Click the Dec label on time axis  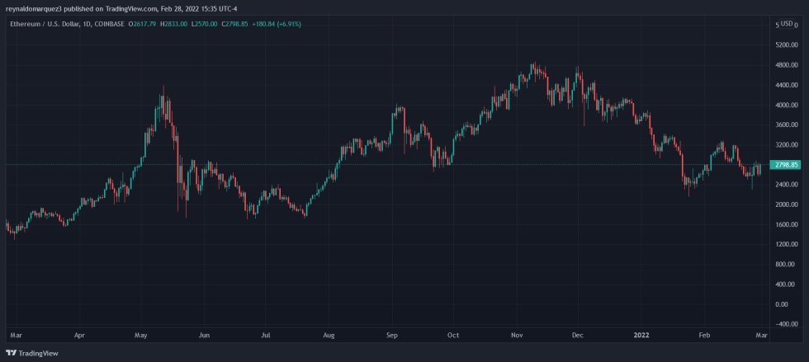(578, 336)
